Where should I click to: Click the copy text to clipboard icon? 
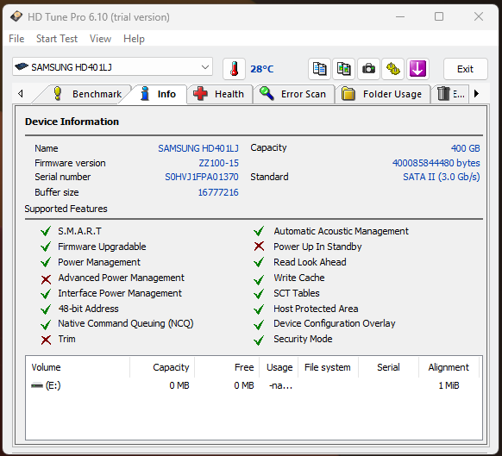tap(319, 69)
